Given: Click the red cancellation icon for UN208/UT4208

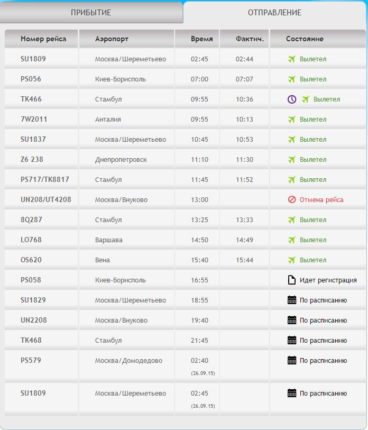Looking at the screenshot, I should [x=292, y=200].
